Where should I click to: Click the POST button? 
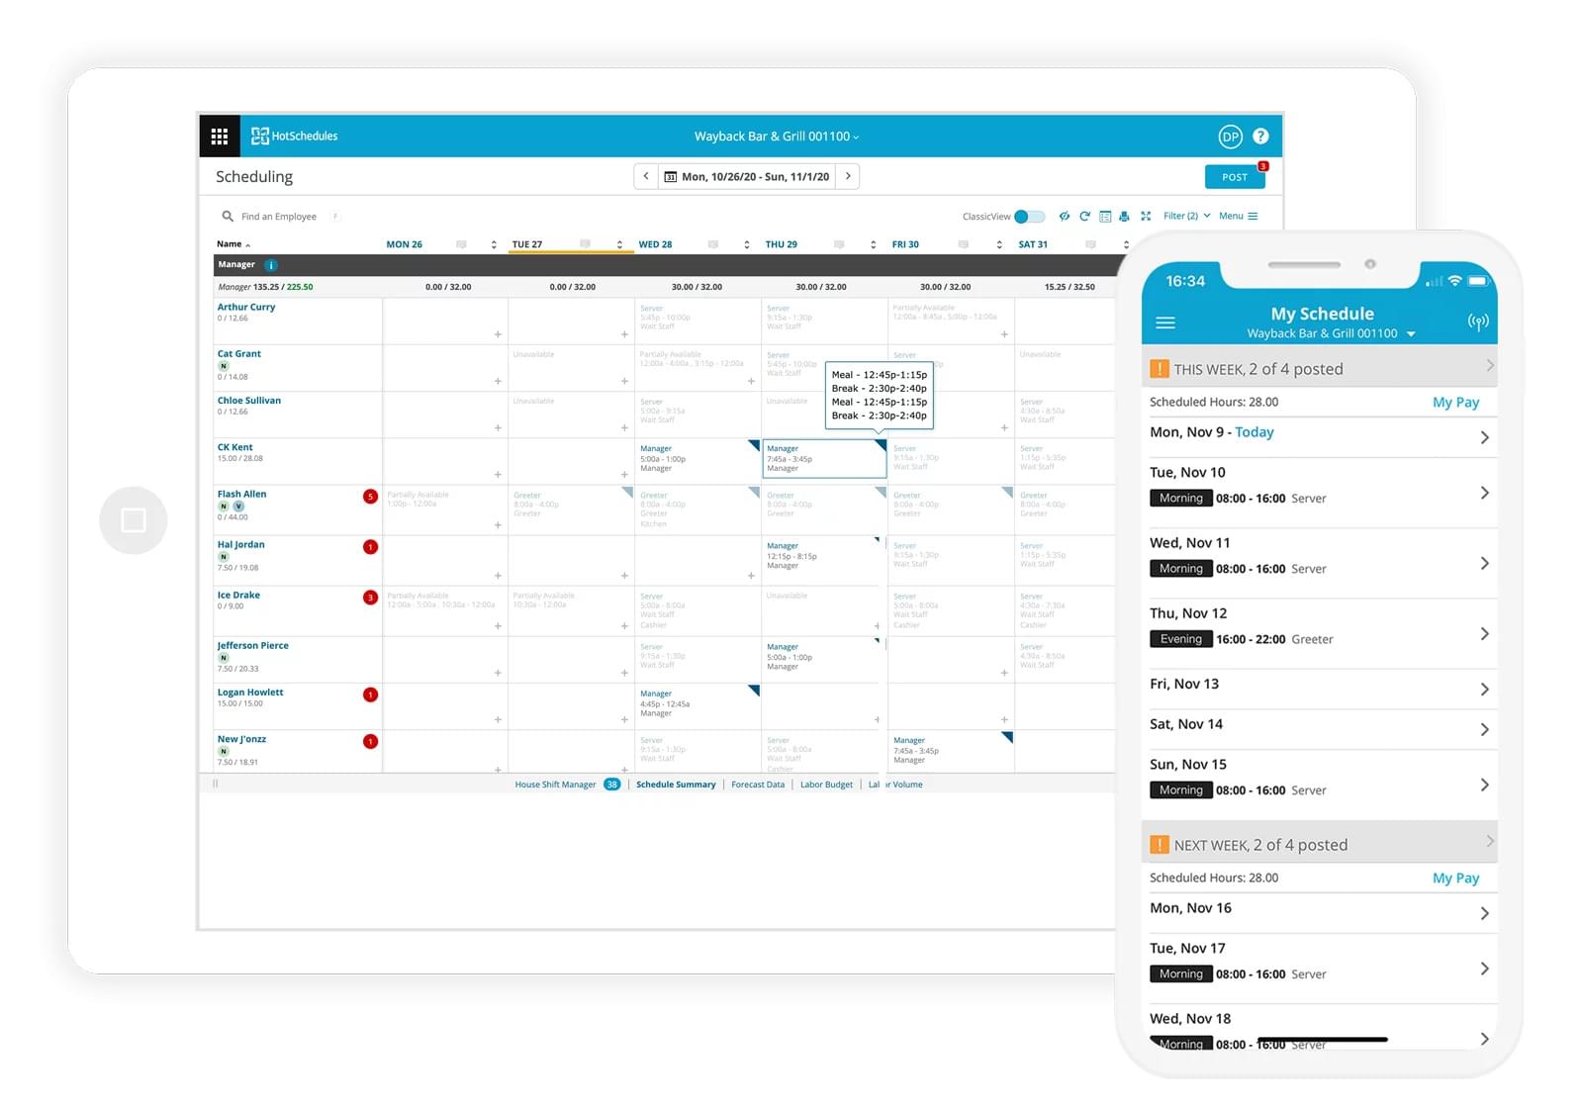1235,177
